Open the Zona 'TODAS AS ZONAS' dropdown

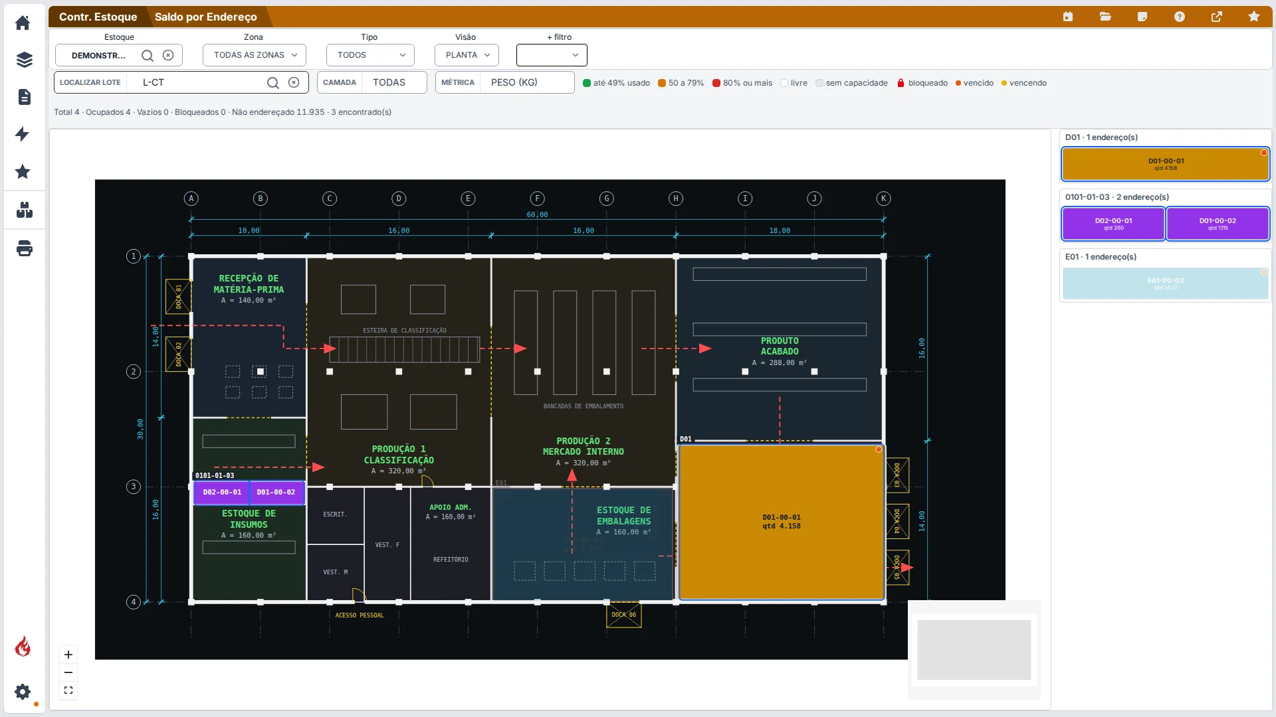(x=255, y=55)
